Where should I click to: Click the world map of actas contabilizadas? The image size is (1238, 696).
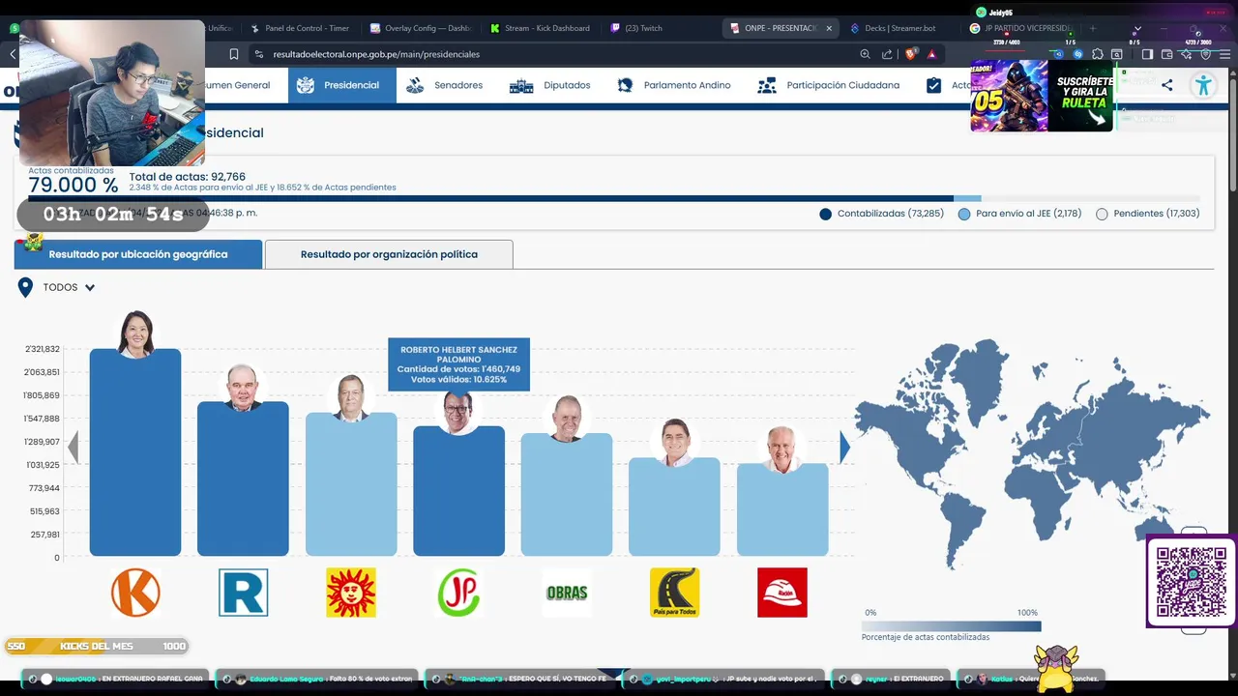(x=1032, y=452)
